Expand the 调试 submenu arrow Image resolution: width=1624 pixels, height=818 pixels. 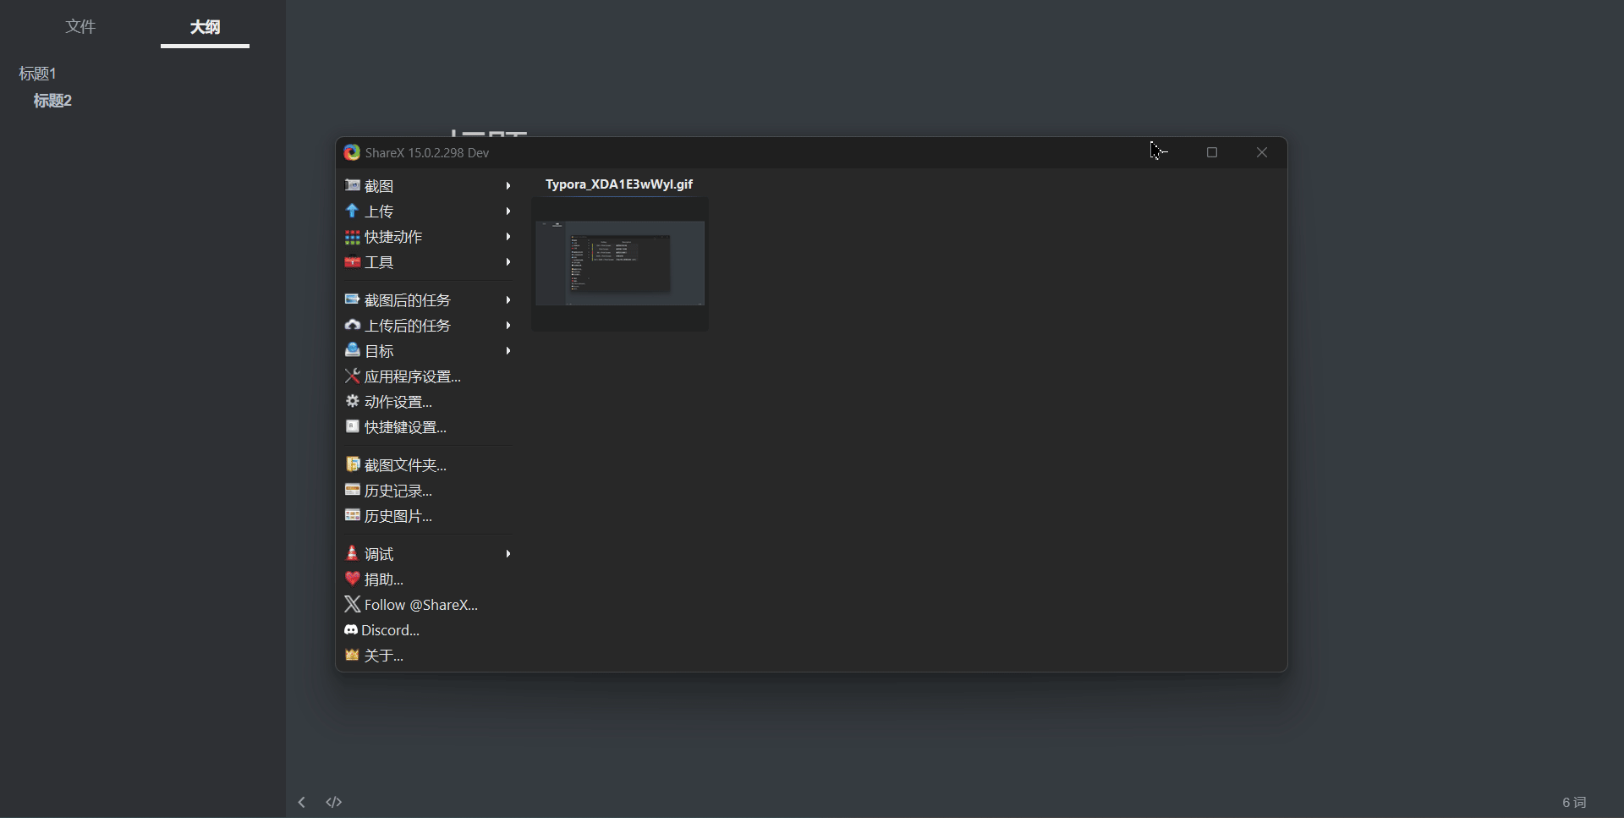point(508,554)
